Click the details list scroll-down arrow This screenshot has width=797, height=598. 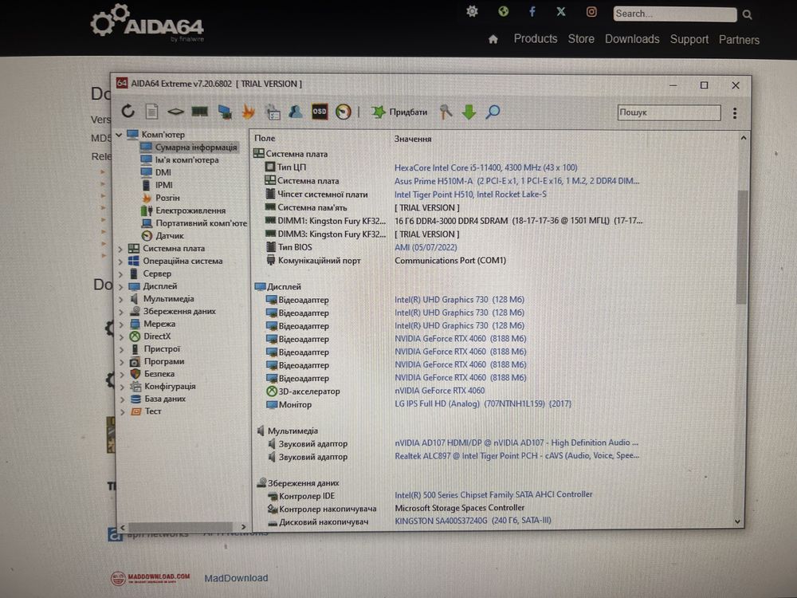pyautogui.click(x=738, y=521)
